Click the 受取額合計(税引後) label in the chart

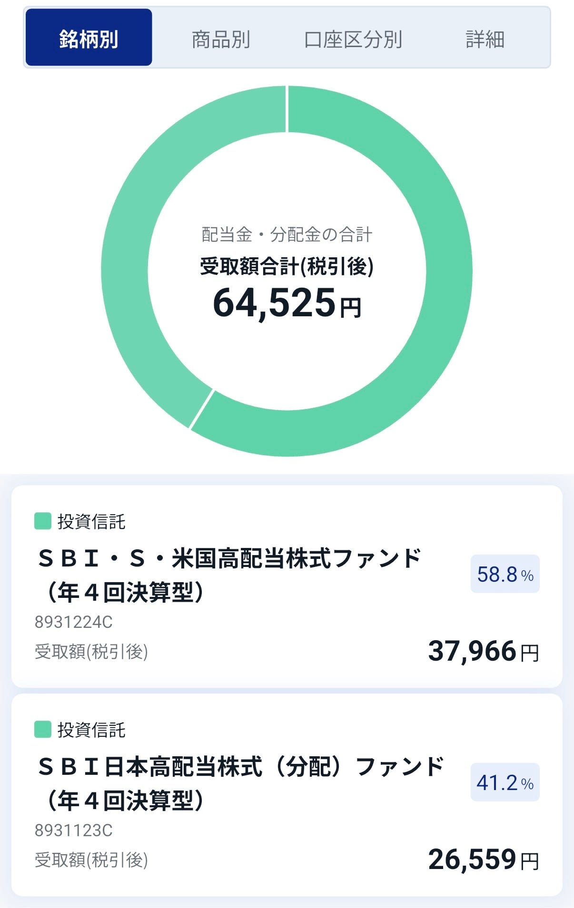tap(287, 266)
